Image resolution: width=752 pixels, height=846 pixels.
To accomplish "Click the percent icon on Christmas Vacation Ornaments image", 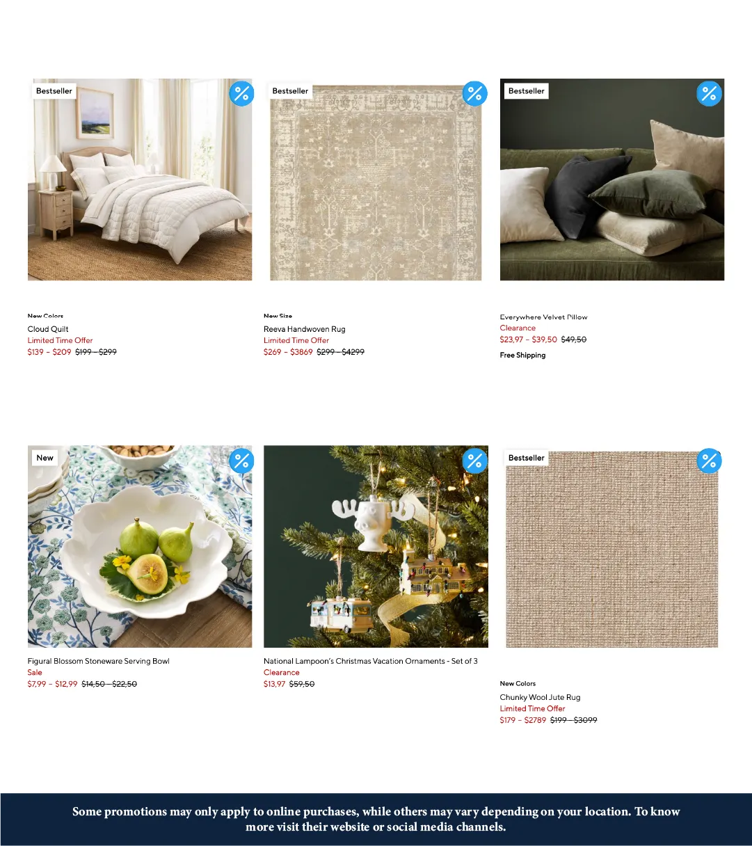I will click(475, 461).
